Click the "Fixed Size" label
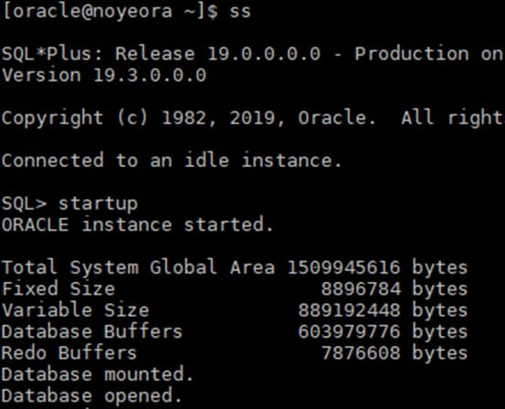This screenshot has height=409, width=505. pos(58,288)
